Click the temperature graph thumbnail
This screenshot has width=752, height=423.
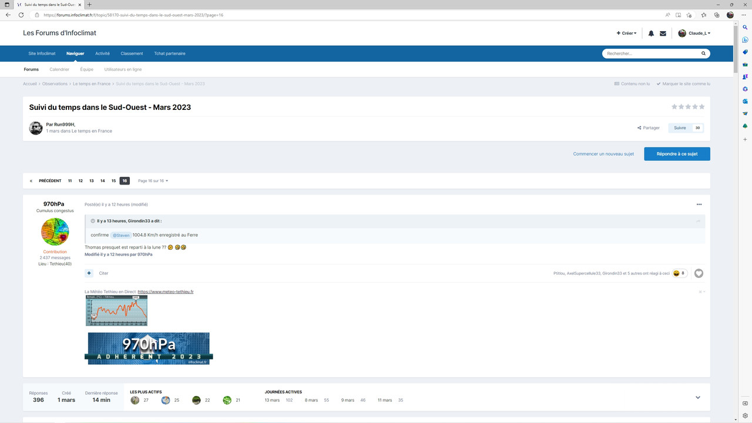(116, 311)
